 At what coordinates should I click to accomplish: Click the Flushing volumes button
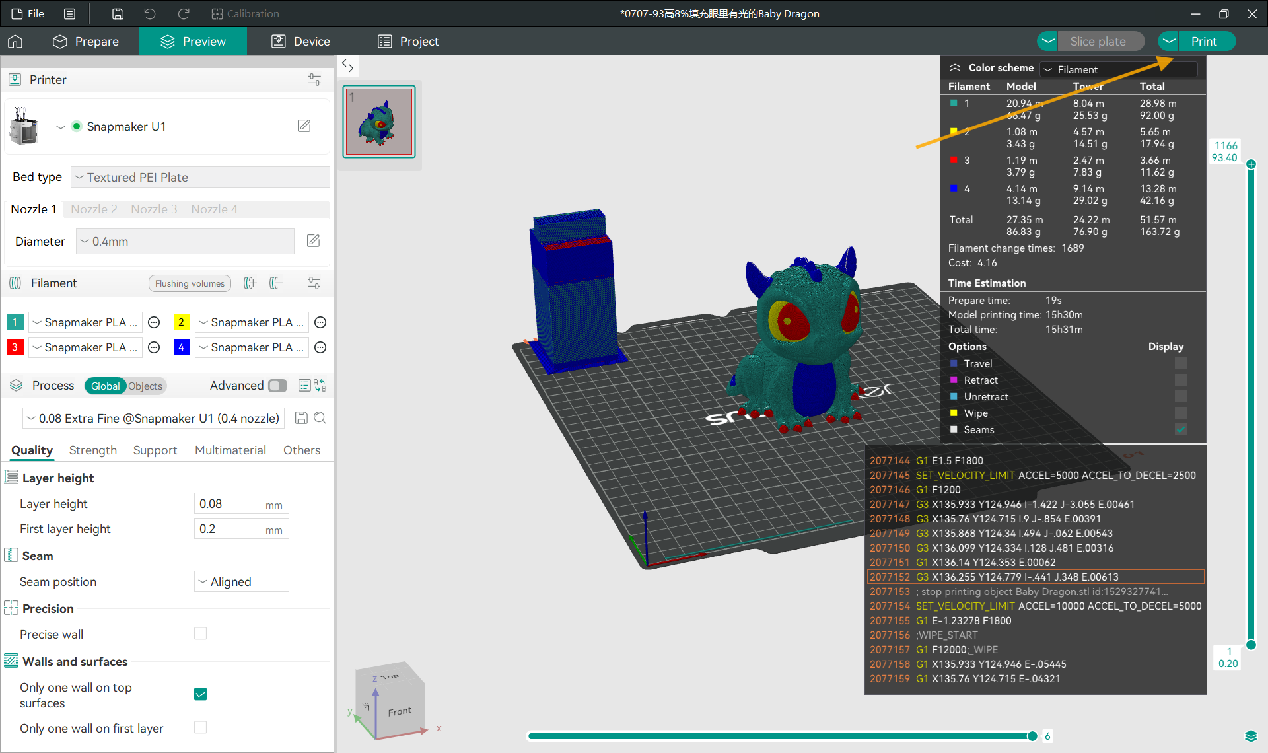(x=190, y=283)
